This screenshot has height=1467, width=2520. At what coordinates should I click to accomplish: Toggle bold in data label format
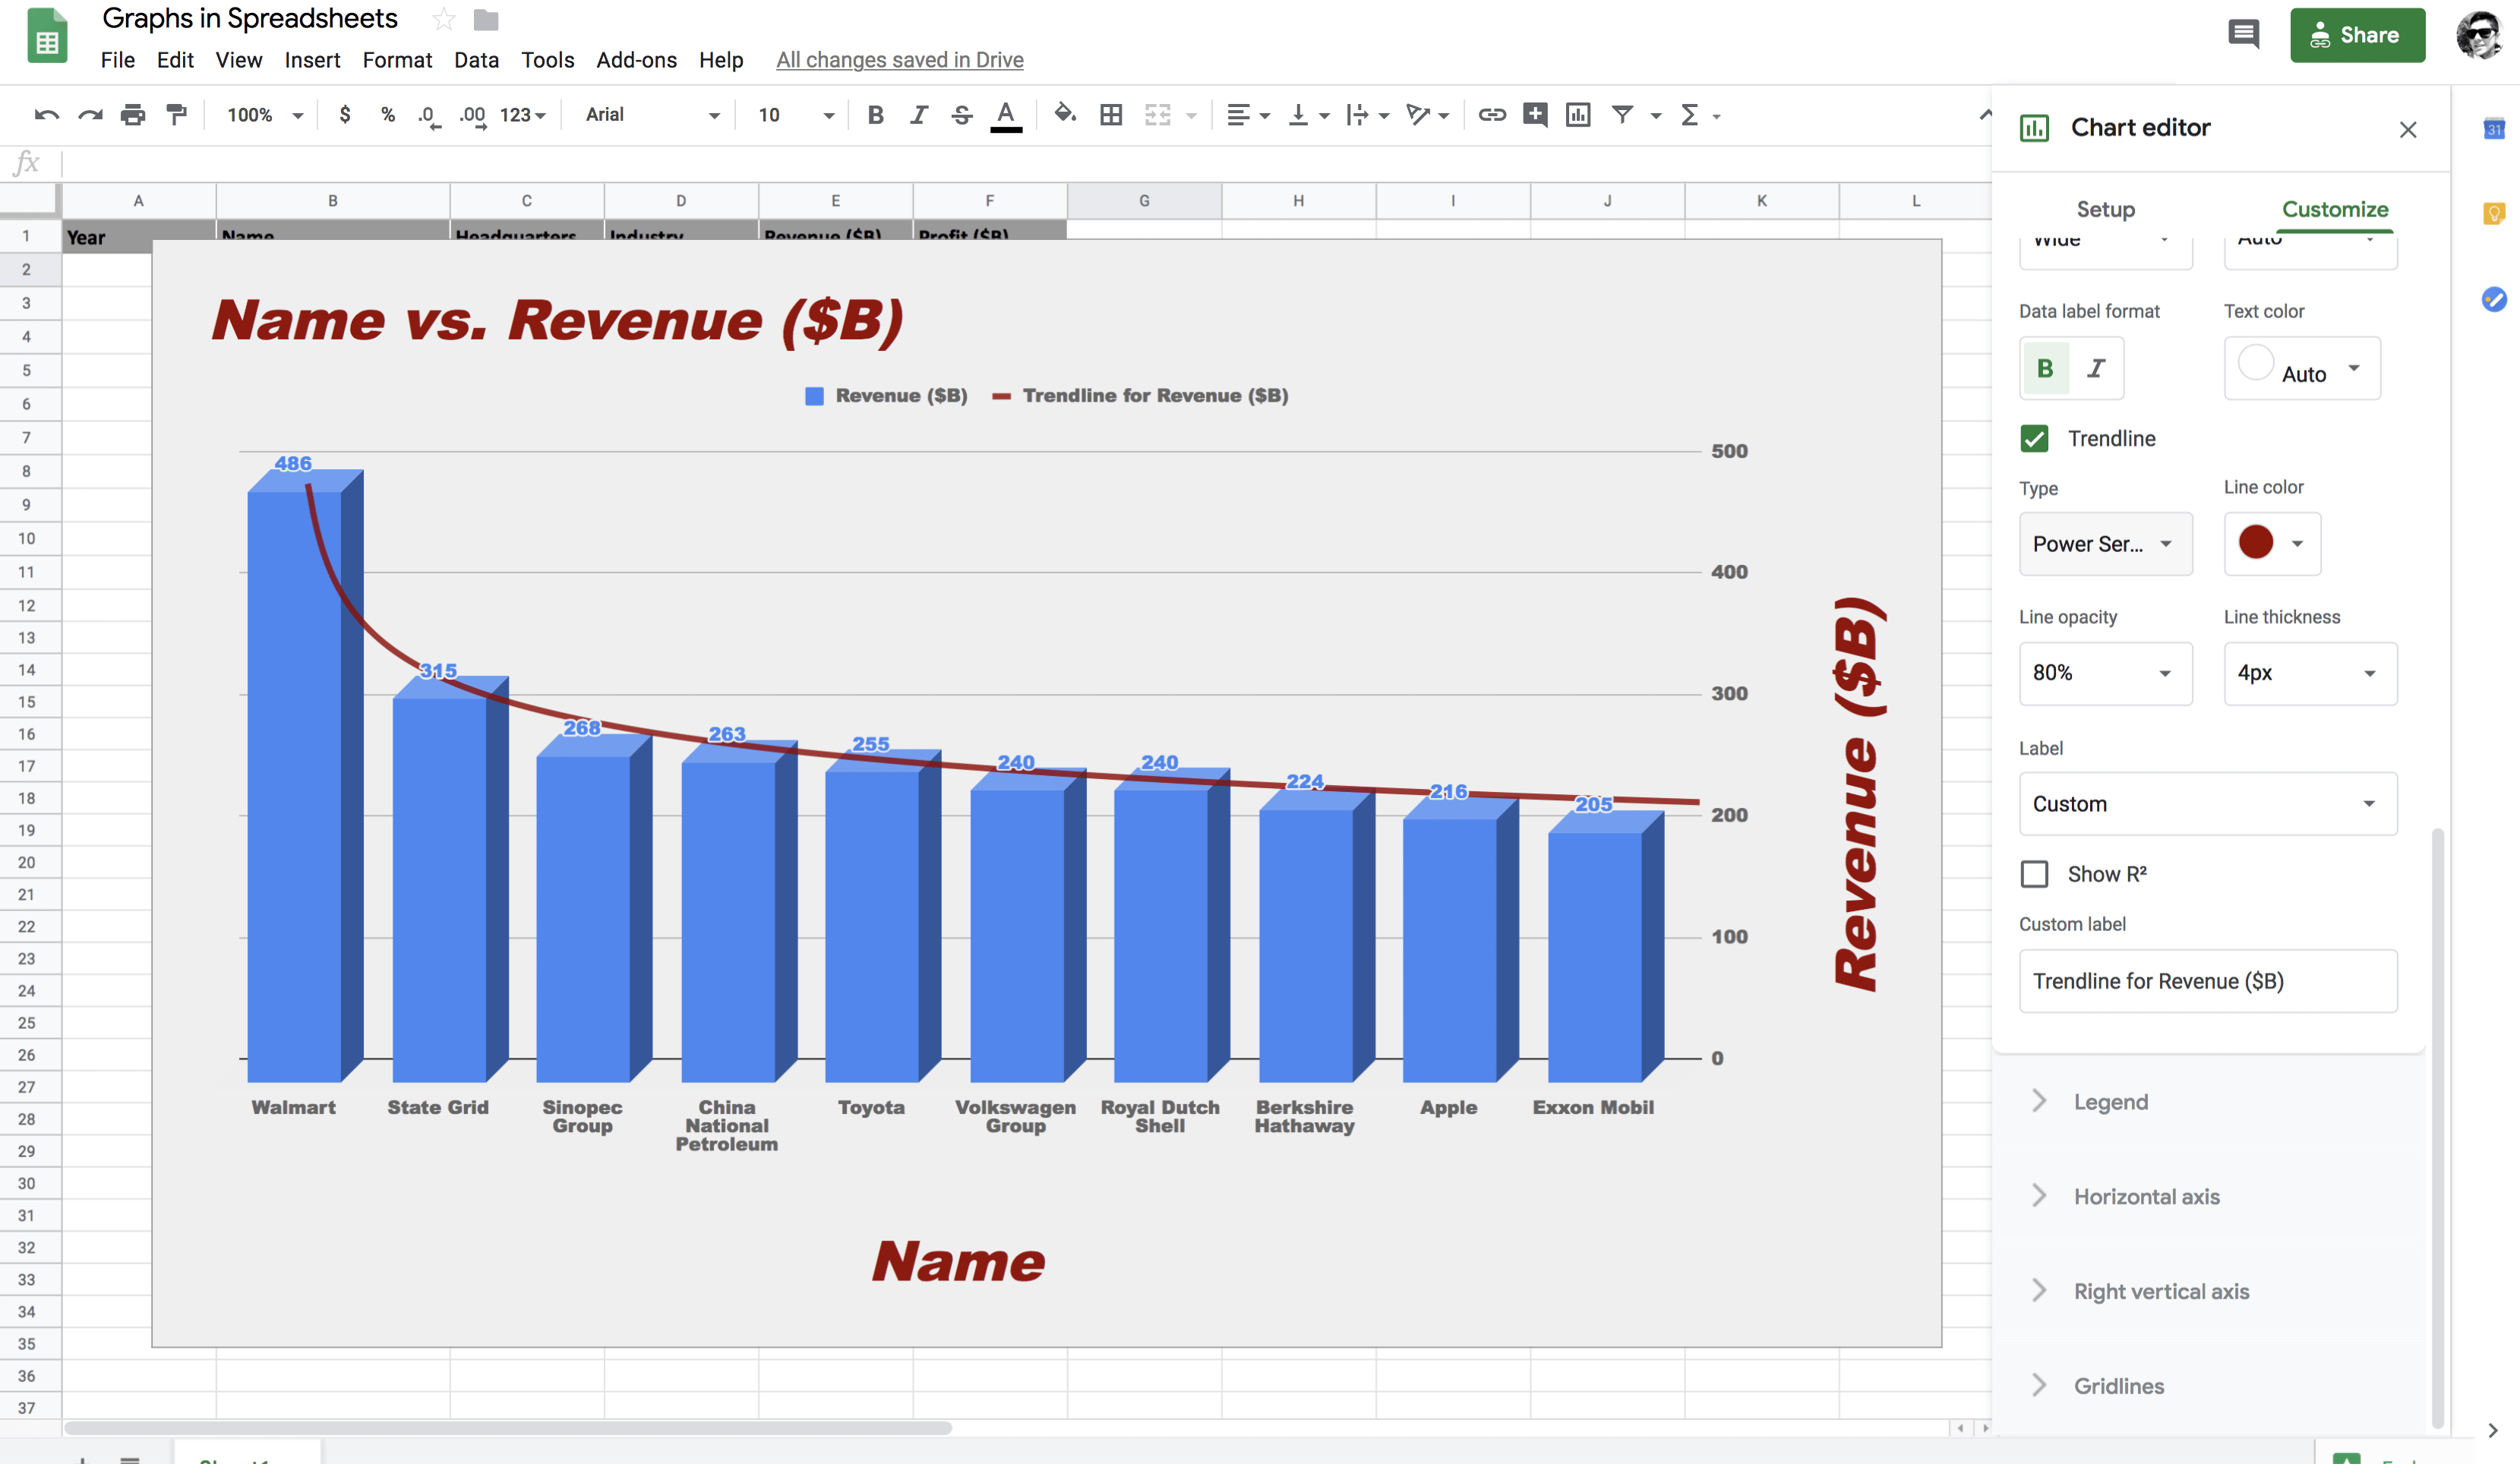[2045, 367]
